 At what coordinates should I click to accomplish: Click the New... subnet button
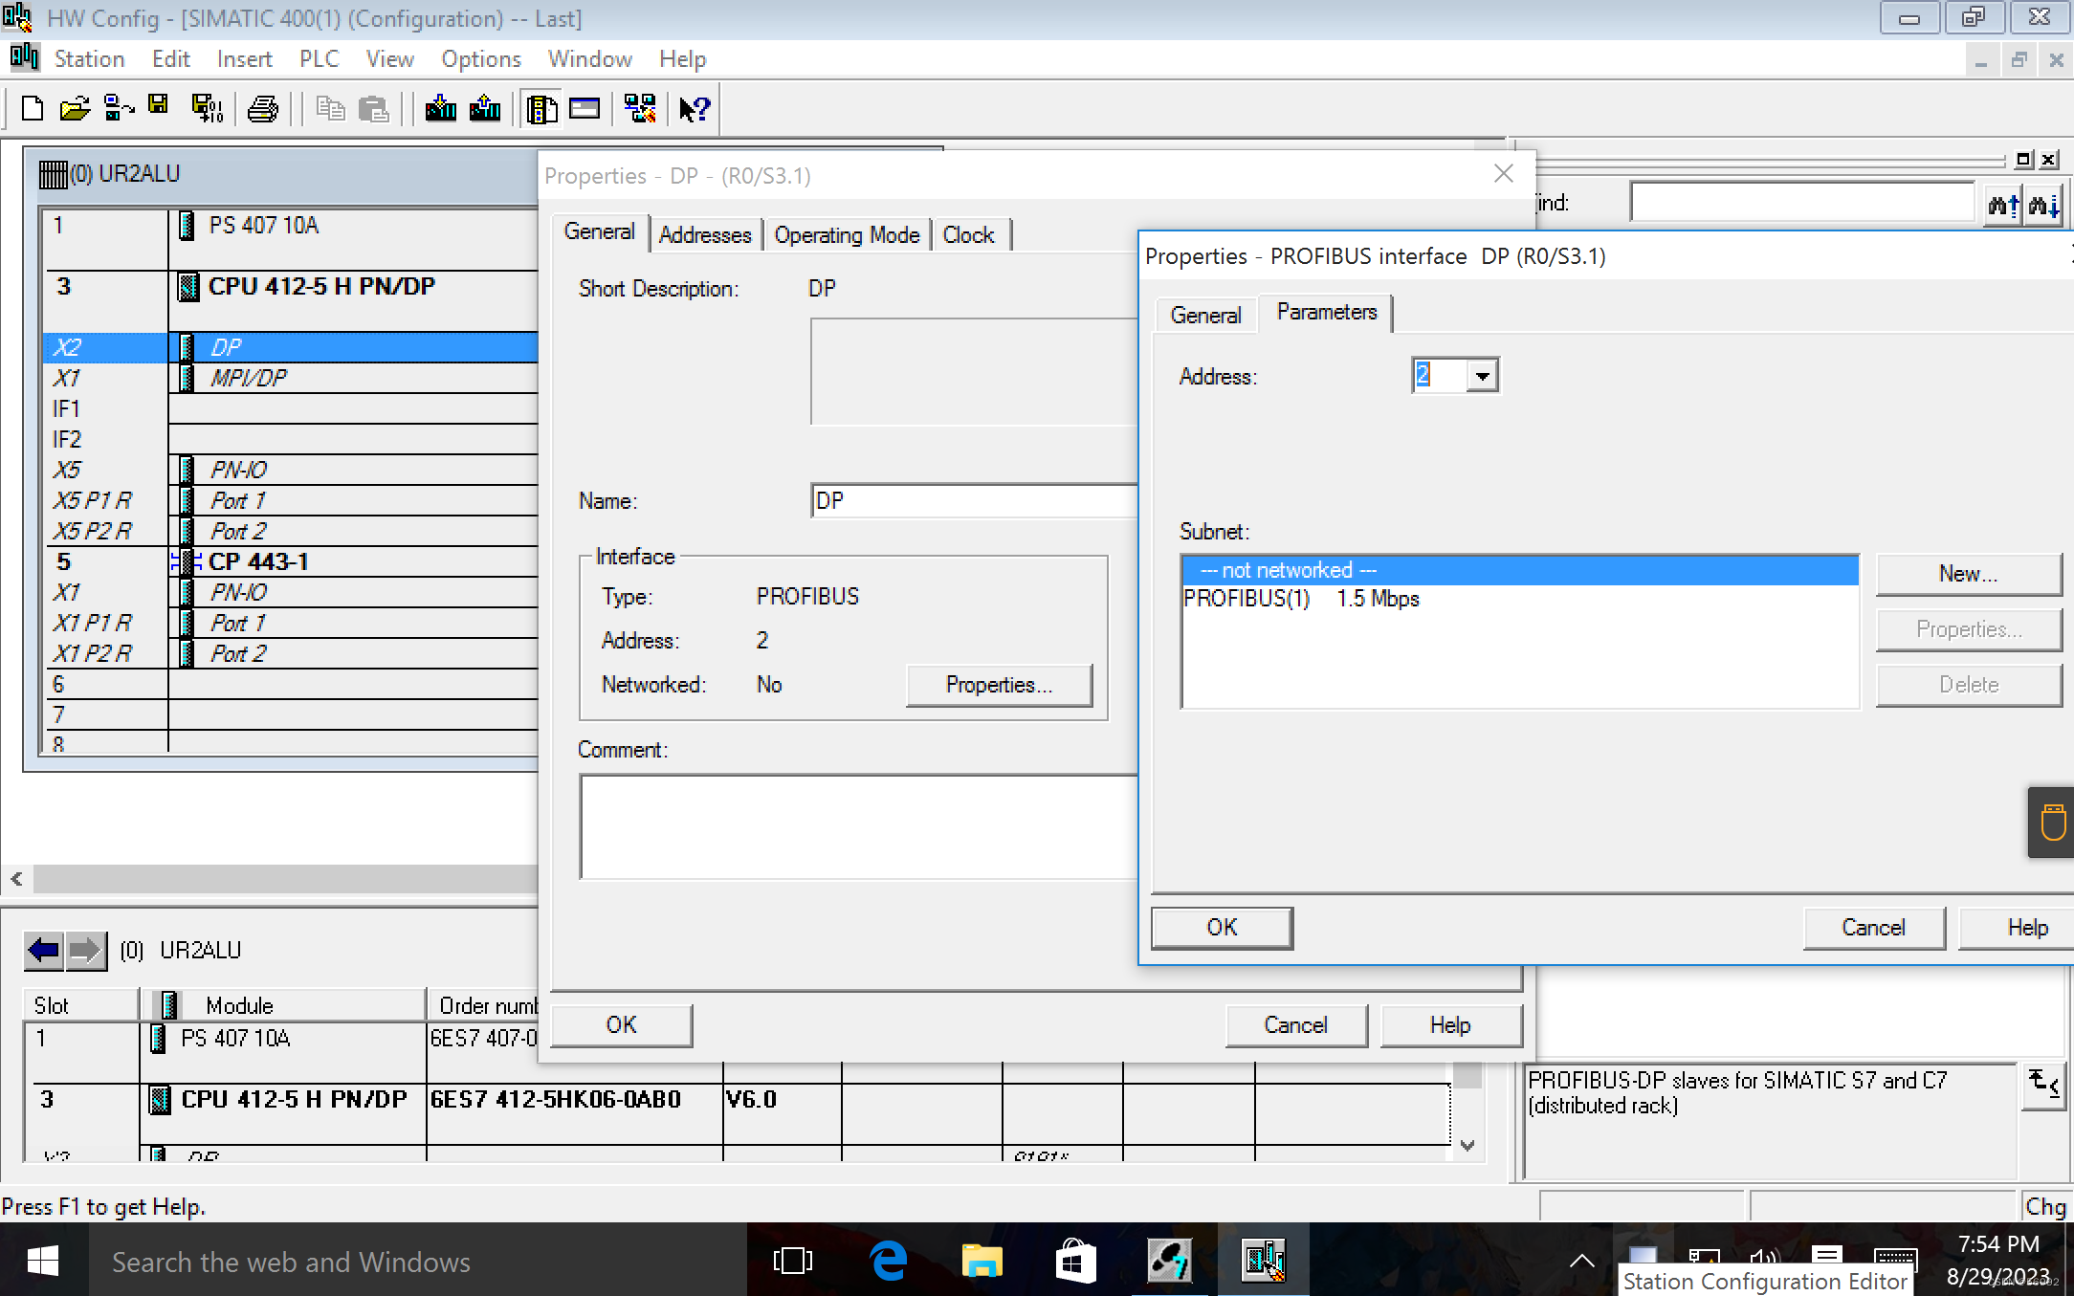tap(1968, 574)
